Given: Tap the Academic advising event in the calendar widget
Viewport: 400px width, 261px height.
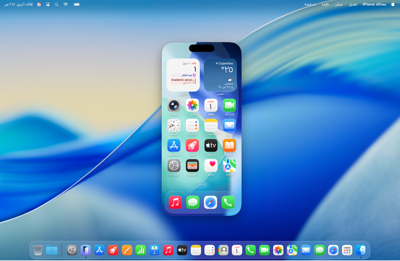Looking at the screenshot, I should [x=183, y=81].
